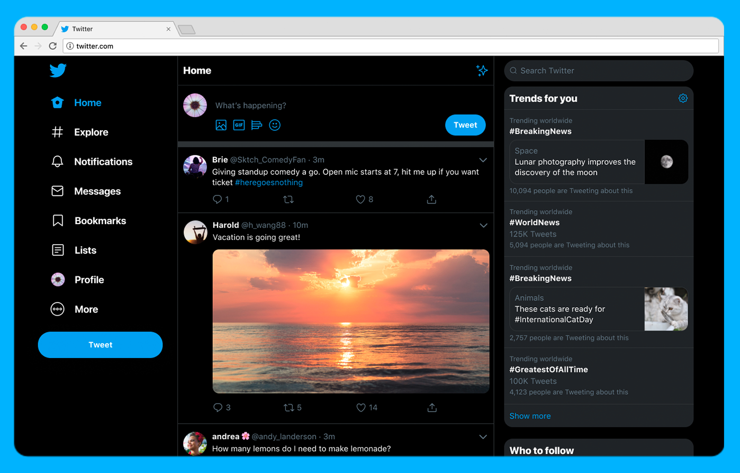Go back in the browser
Image resolution: width=740 pixels, height=473 pixels.
coord(23,46)
